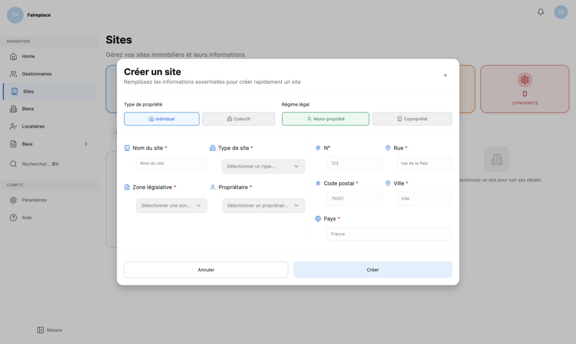Viewport: 576px width, 344px height.
Task: Expand the Baux menu chevron
Action: pyautogui.click(x=86, y=144)
